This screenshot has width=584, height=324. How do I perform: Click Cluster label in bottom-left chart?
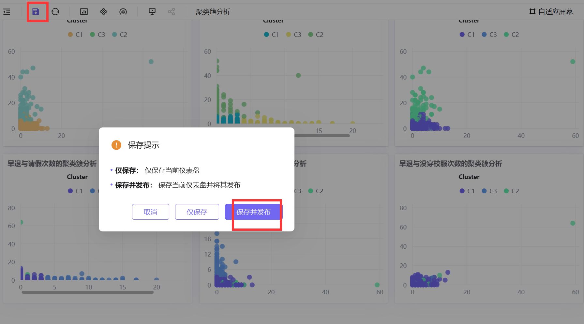pos(77,177)
